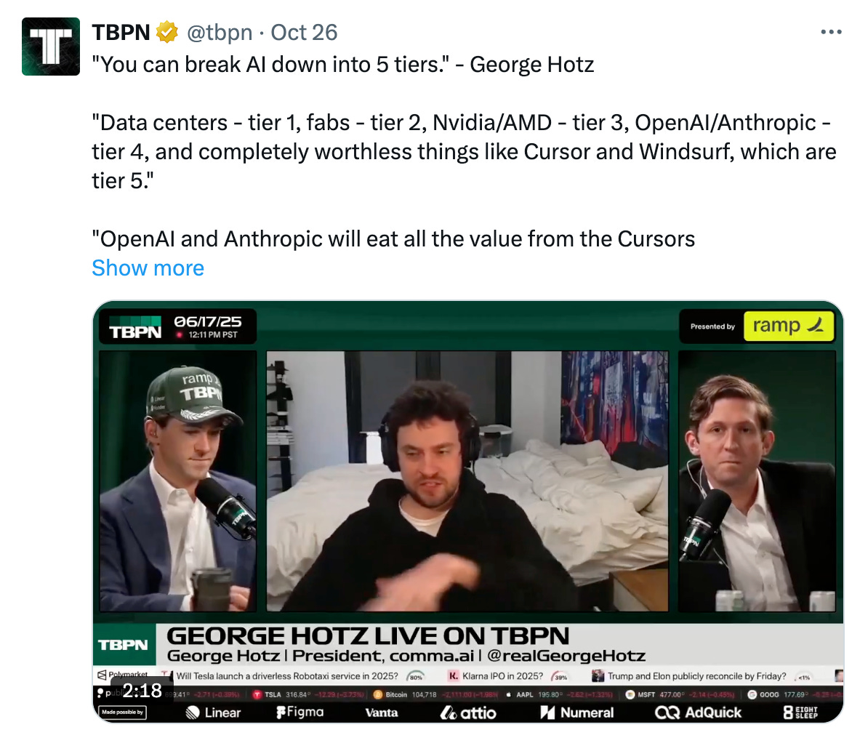Screen dimensions: 868x743
Task: Click the 2:18 video duration badge
Action: (x=142, y=691)
